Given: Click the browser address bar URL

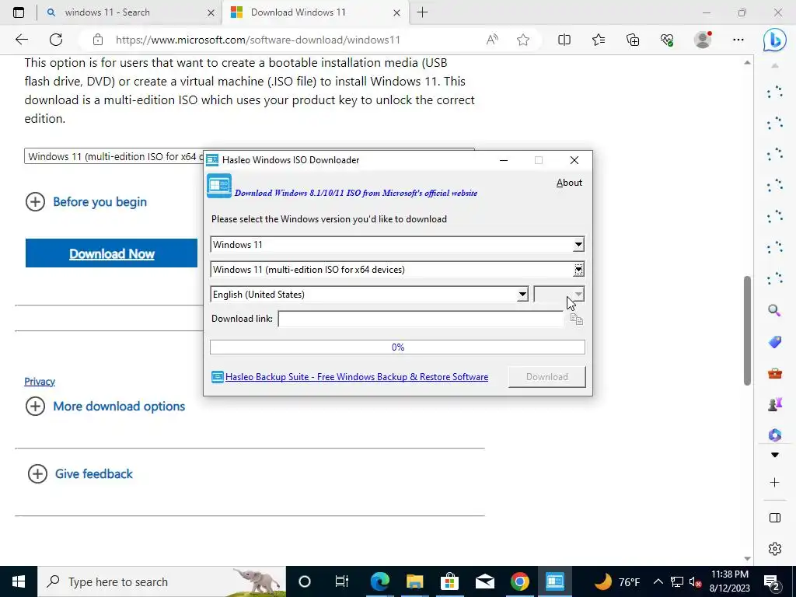Looking at the screenshot, I should coord(258,40).
